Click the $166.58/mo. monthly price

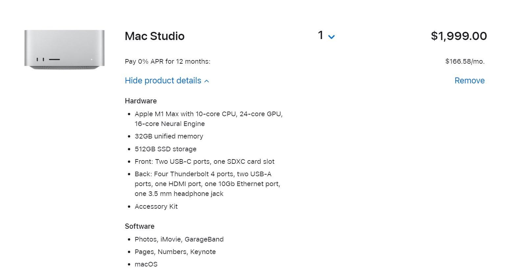pos(465,61)
